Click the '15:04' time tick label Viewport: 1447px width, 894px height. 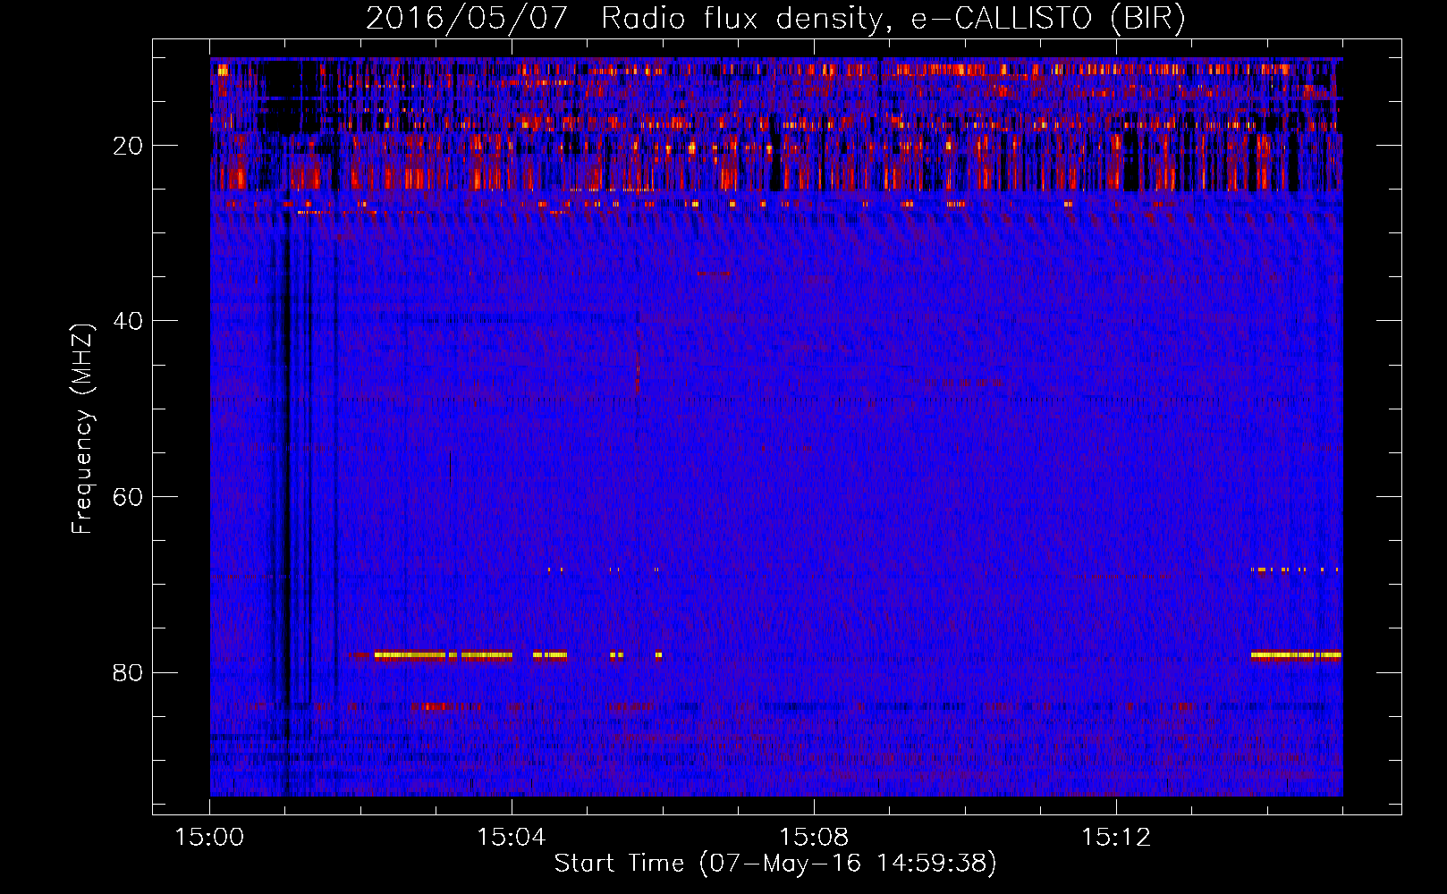(512, 838)
